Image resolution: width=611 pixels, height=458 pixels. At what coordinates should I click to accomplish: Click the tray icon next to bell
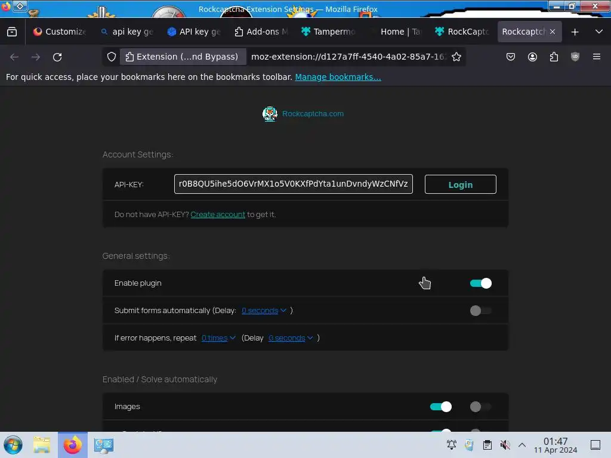(469, 445)
